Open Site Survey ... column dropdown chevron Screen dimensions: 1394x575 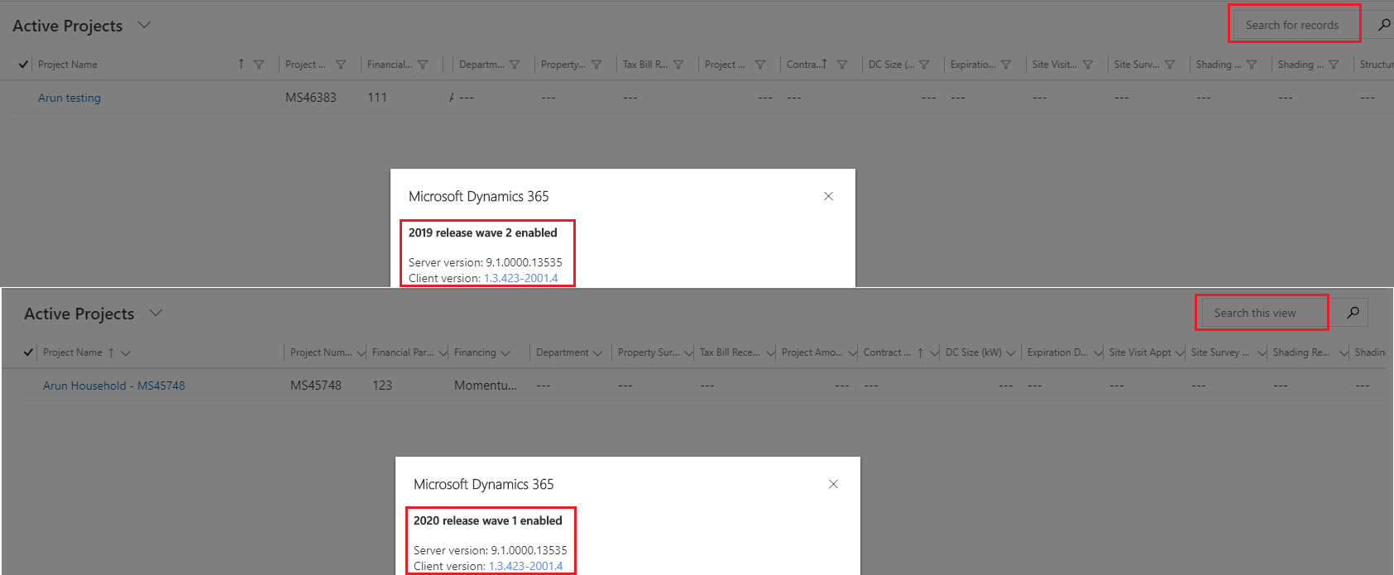(1262, 353)
